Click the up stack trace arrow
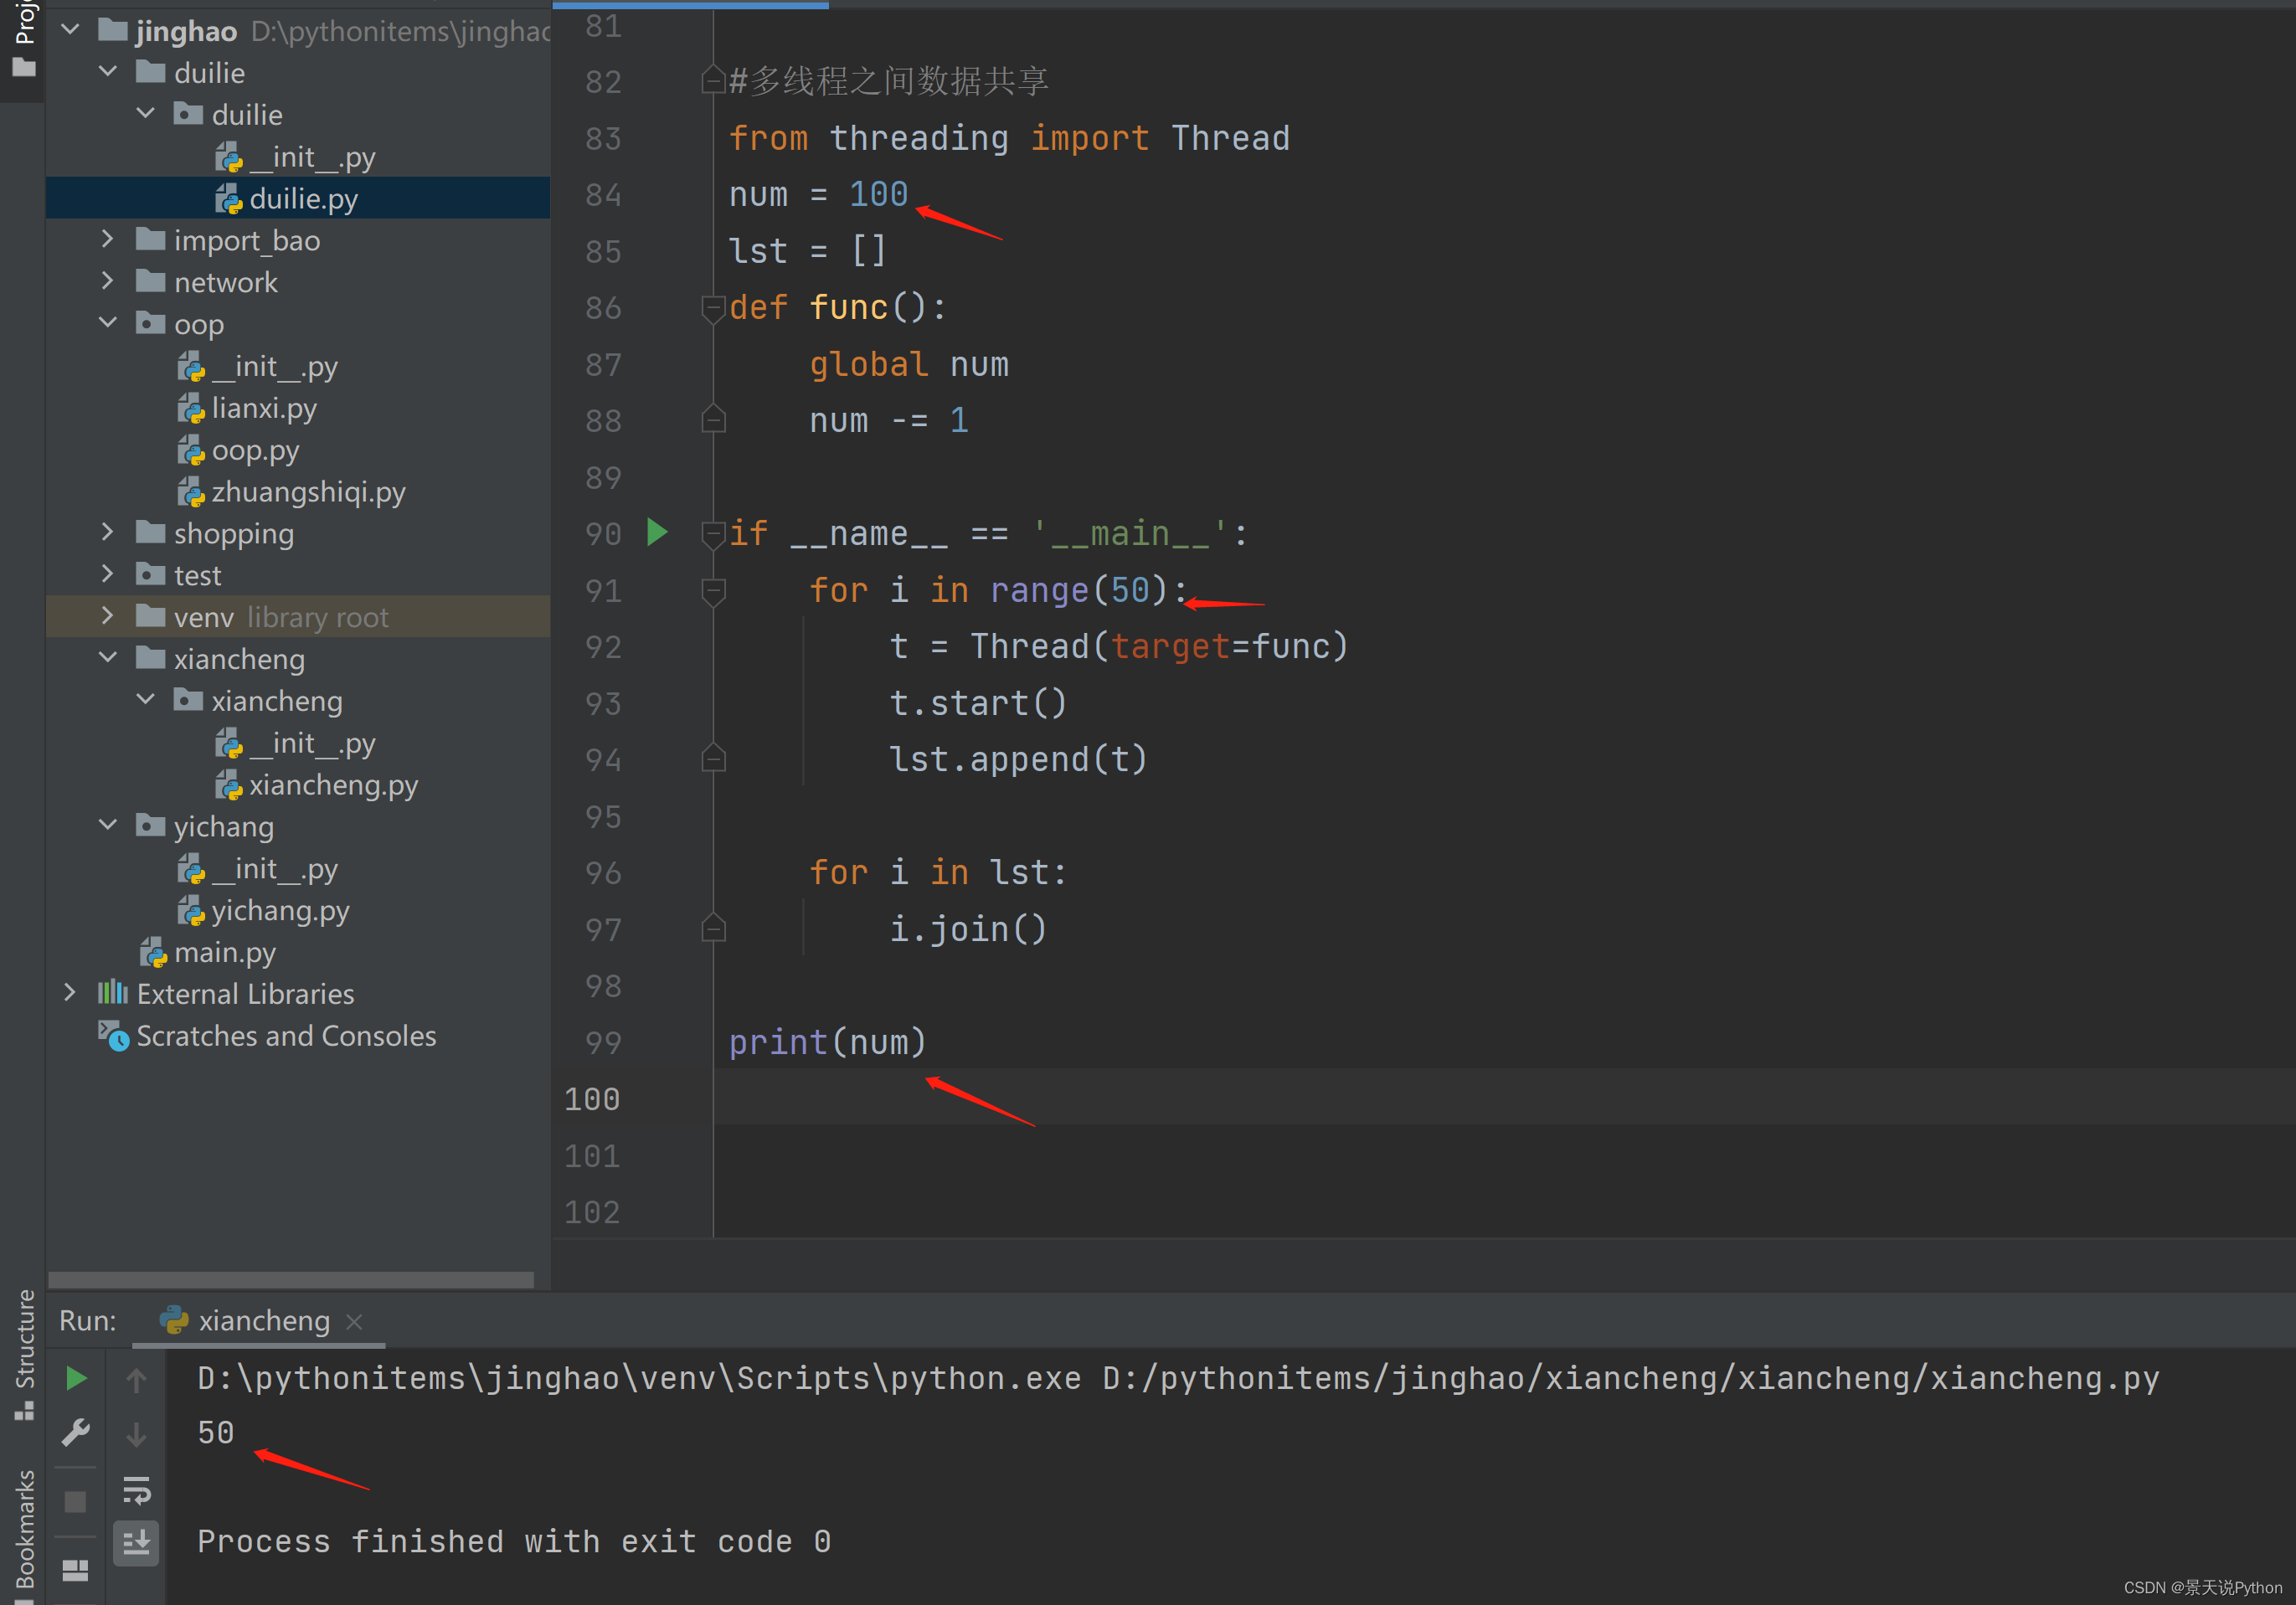2296x1605 pixels. [137, 1380]
